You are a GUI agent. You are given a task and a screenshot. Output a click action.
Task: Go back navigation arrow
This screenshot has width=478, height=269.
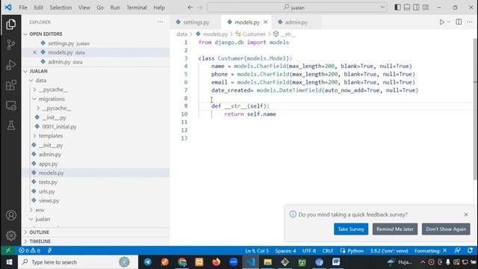point(190,7)
